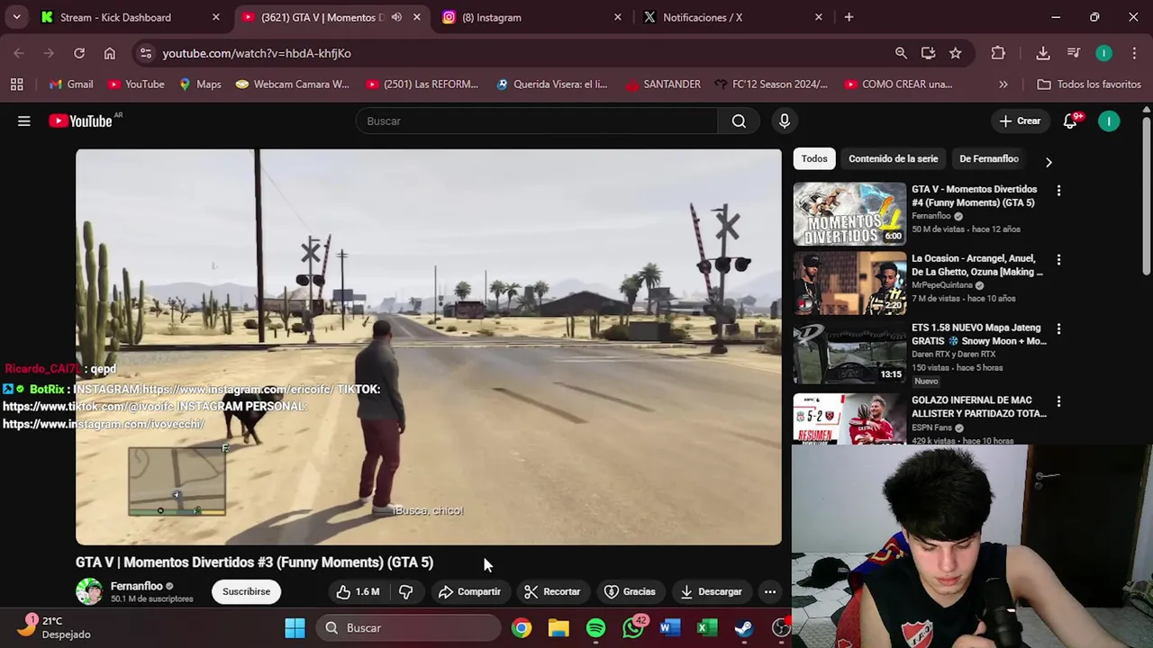Open the Chrome extensions puzzle icon
The image size is (1153, 648).
998,53
